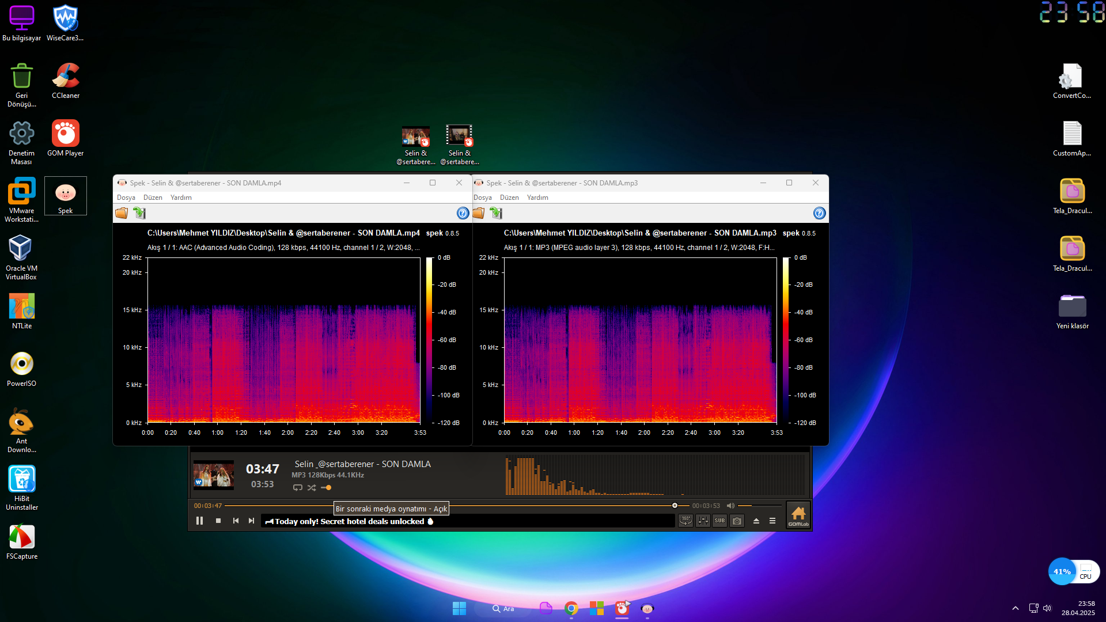Open GOM Player playlist hamburger menu

[772, 521]
